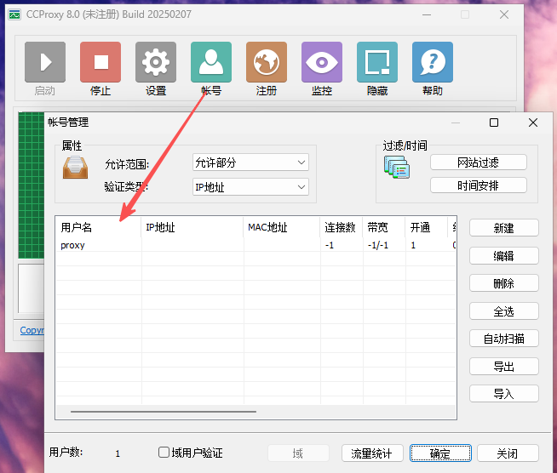This screenshot has width=557, height=473.
Task: Open the 监控 (Monitor) eye icon
Action: click(322, 62)
